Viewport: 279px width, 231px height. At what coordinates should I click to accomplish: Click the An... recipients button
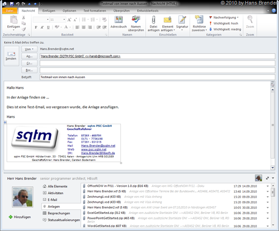pos(29,56)
